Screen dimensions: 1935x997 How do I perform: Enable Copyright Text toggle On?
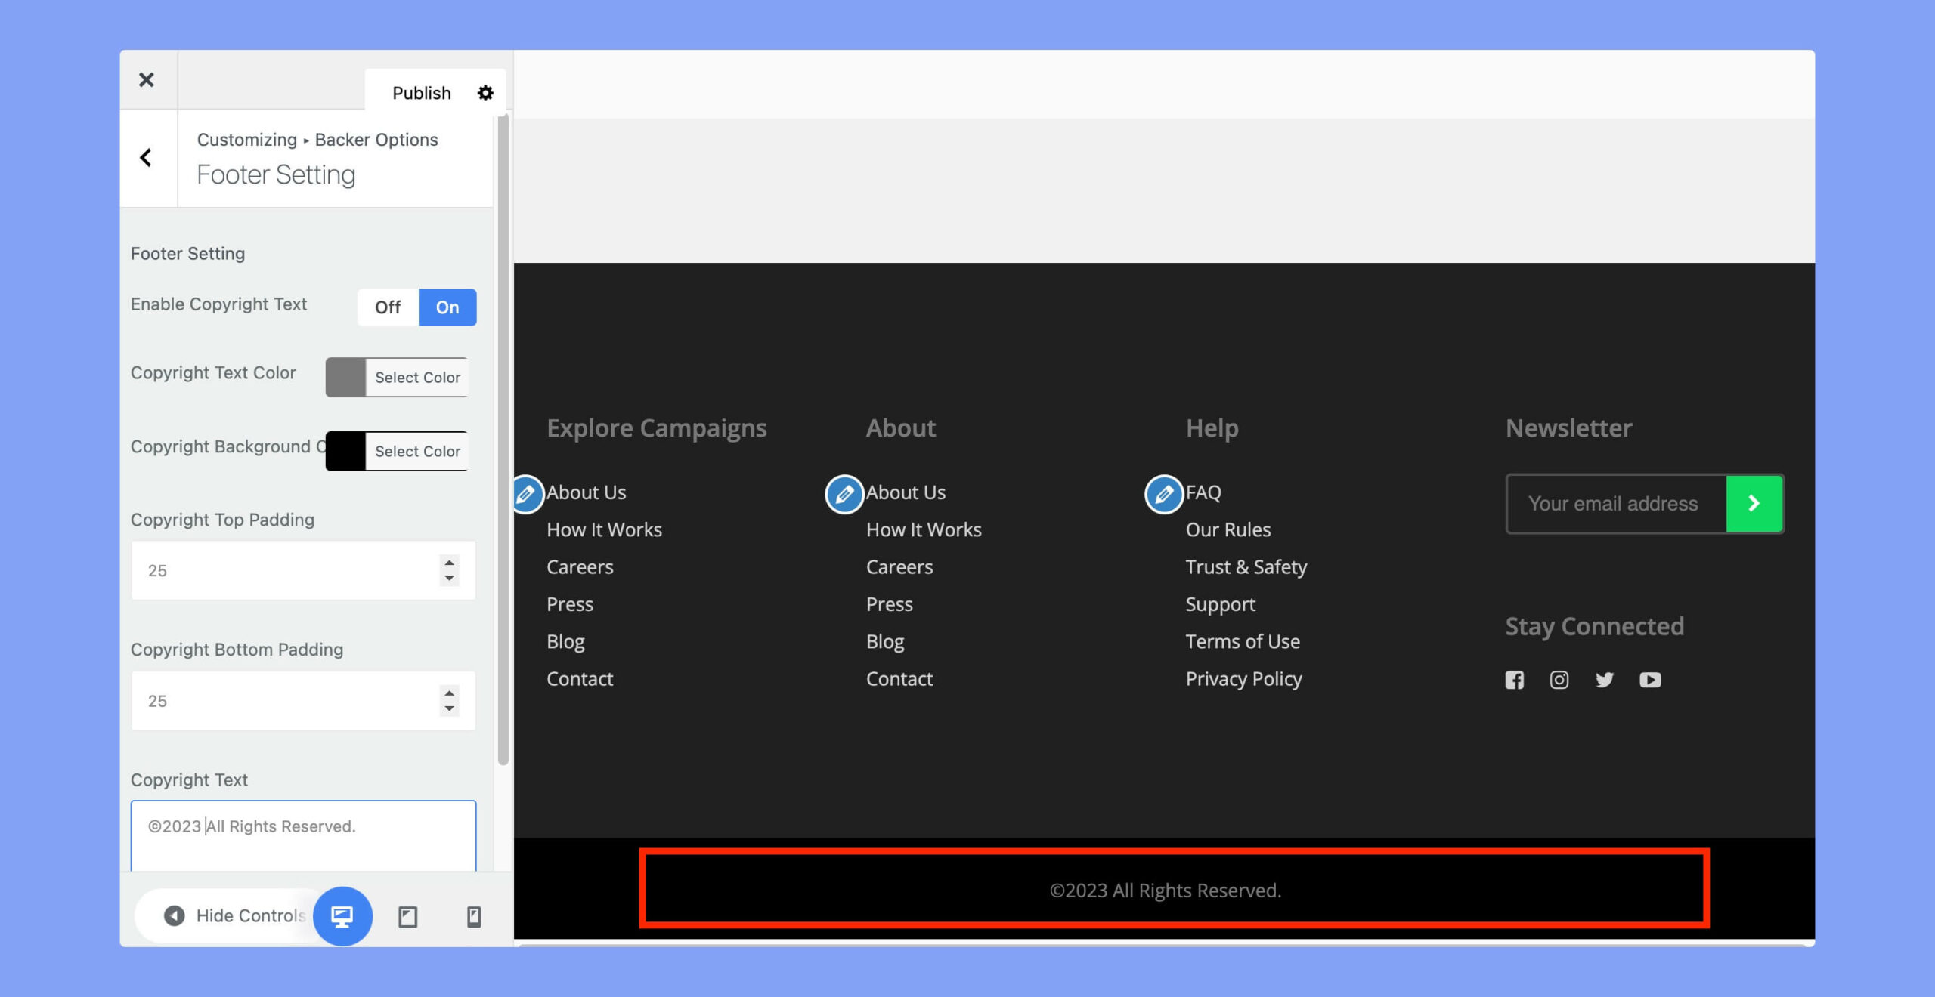[447, 307]
